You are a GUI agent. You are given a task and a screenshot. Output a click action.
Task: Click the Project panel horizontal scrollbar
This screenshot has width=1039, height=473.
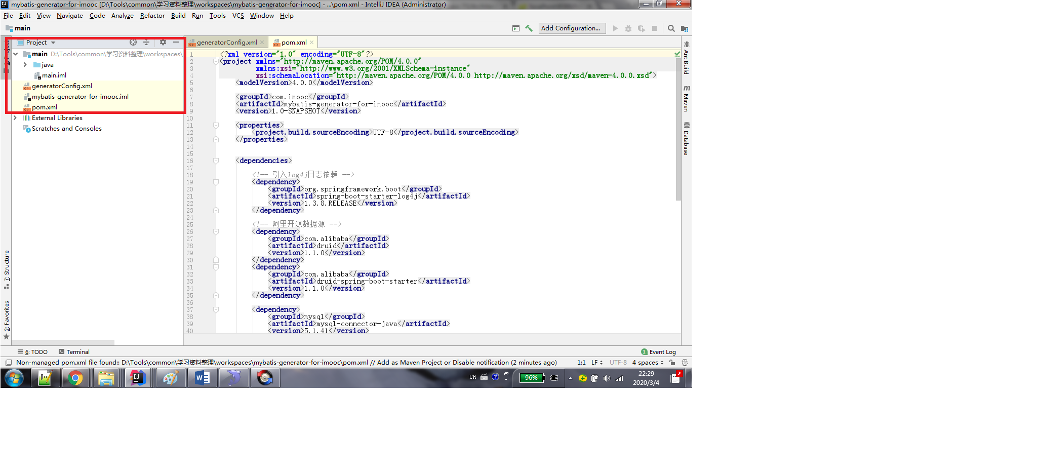63,343
